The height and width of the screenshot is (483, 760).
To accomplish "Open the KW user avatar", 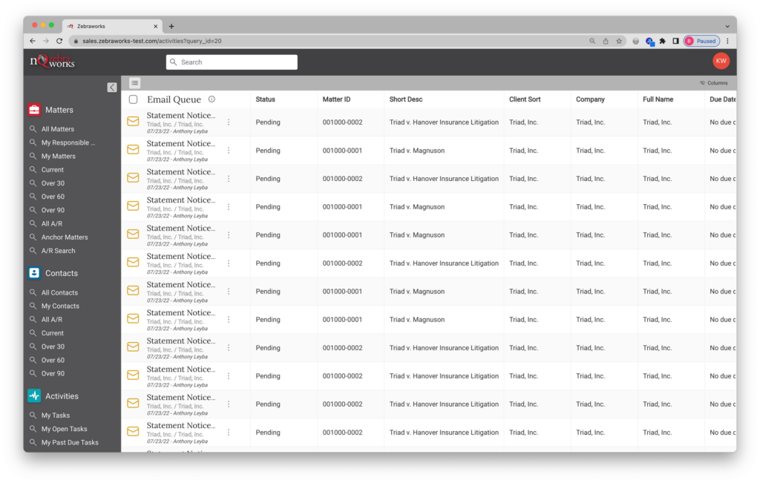I will (721, 59).
